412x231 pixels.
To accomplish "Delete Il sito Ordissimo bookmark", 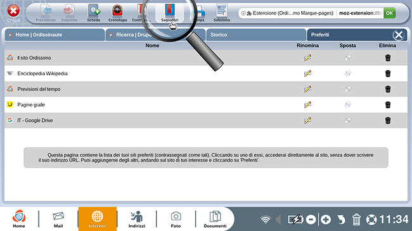I will pos(388,58).
